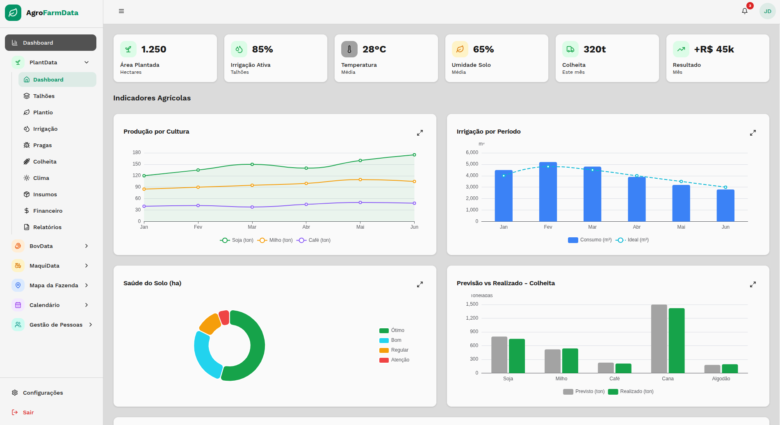The image size is (780, 425).
Task: Click the Clima sun icon
Action: (x=27, y=178)
